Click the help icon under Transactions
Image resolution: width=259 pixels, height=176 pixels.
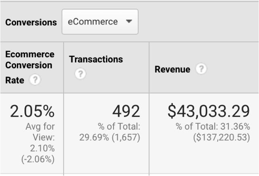[80, 74]
